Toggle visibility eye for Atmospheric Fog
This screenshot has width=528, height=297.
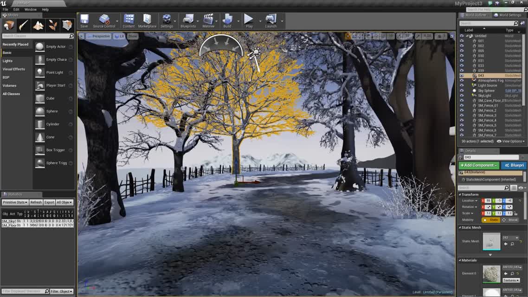[x=462, y=80]
